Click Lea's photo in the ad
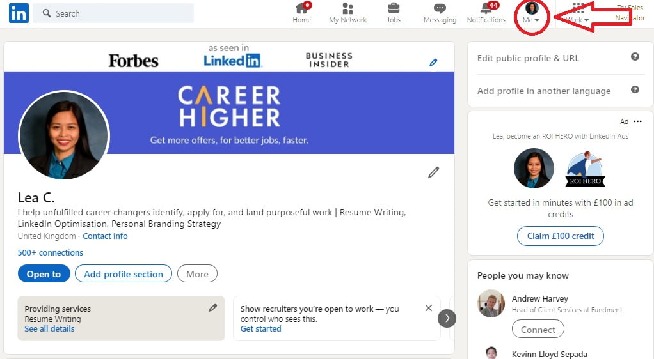The height and width of the screenshot is (359, 654). pyautogui.click(x=534, y=168)
